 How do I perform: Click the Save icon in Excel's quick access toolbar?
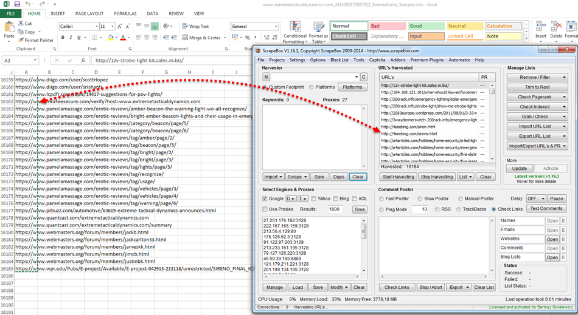(x=17, y=4)
